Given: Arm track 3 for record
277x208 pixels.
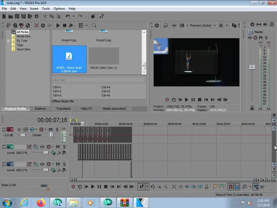Looking at the screenshot, I should (x=19, y=129).
